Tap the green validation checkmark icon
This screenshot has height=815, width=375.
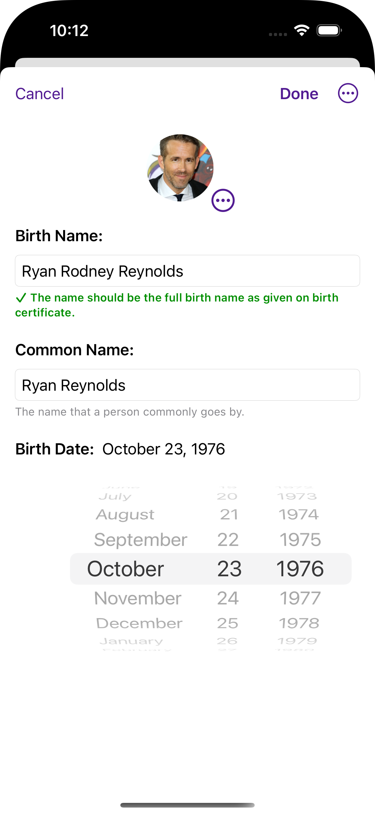[x=21, y=298]
